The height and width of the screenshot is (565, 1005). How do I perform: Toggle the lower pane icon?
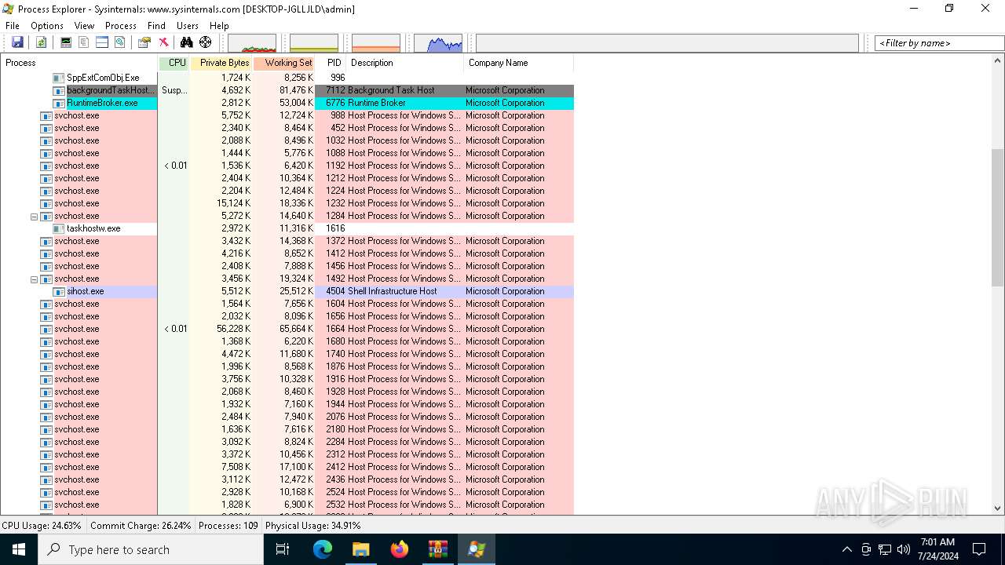102,42
